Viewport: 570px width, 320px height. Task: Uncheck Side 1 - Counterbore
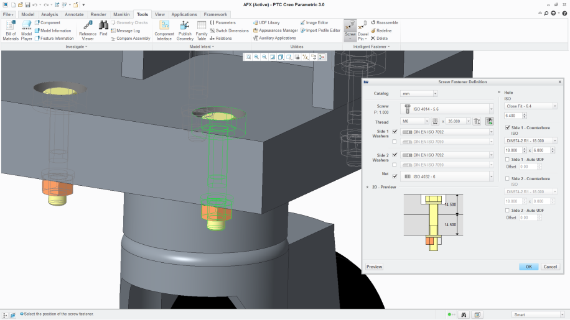(508, 128)
